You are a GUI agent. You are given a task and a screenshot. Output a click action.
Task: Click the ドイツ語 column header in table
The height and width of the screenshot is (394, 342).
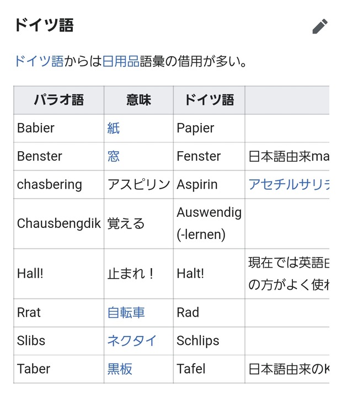[x=209, y=100]
